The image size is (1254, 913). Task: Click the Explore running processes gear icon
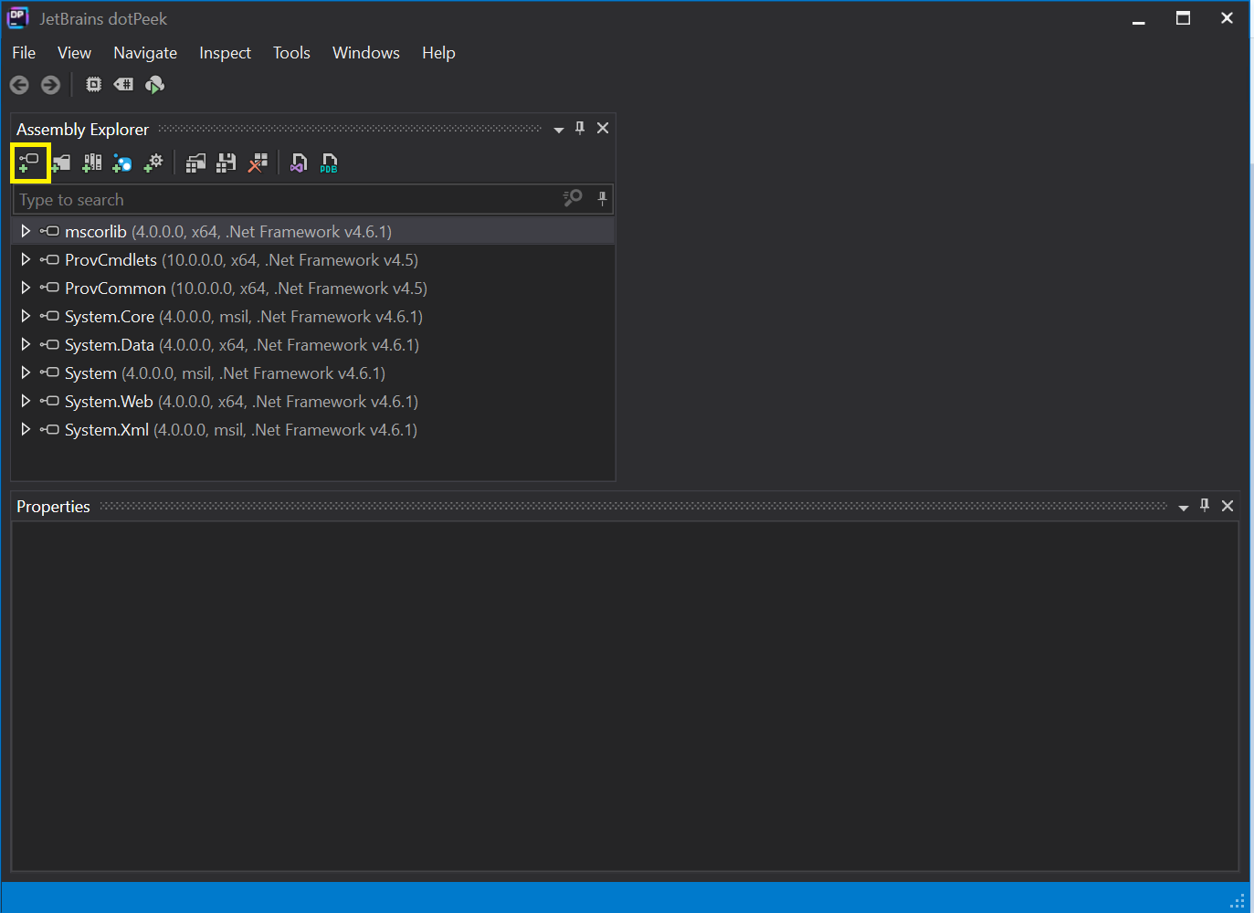(x=153, y=163)
